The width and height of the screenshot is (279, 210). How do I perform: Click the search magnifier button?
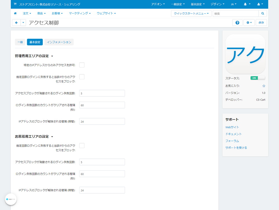pos(263,13)
